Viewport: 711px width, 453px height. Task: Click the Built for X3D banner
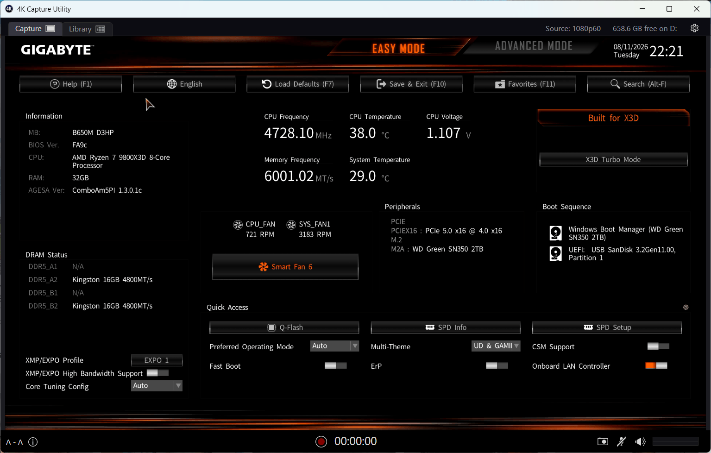click(x=613, y=118)
